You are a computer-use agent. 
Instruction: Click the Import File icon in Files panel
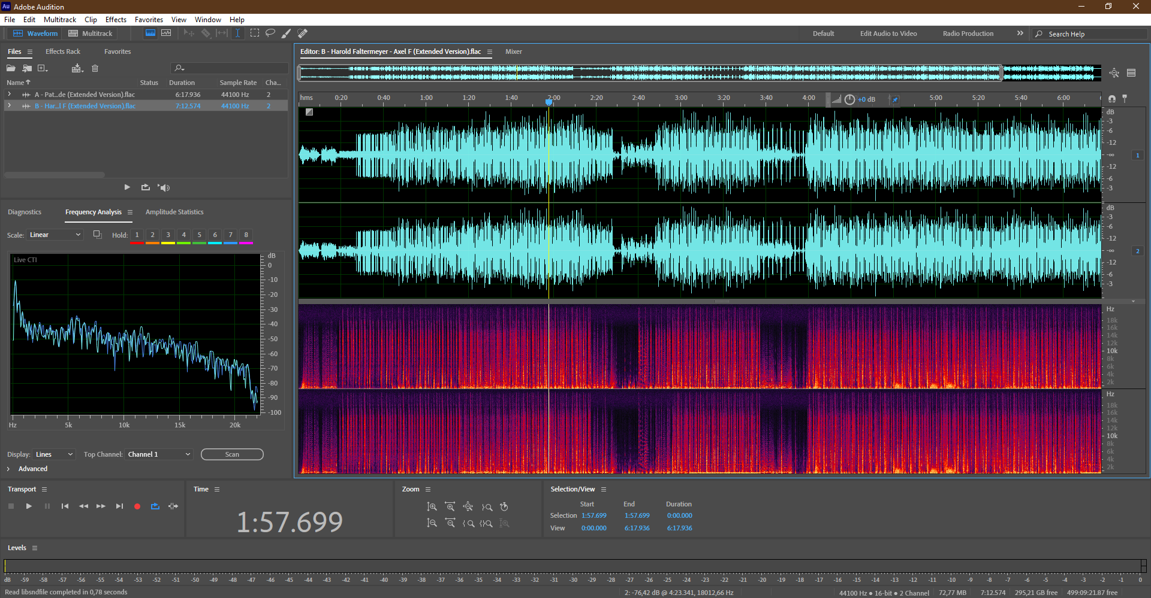pyautogui.click(x=27, y=68)
